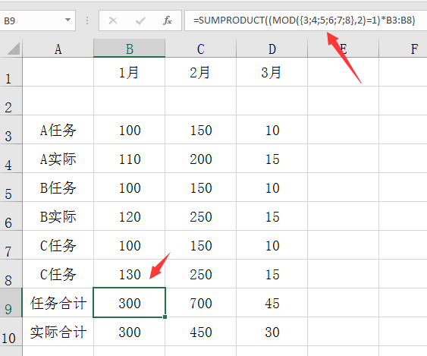
Task: Click cell D10 containing 30
Action: click(x=272, y=332)
